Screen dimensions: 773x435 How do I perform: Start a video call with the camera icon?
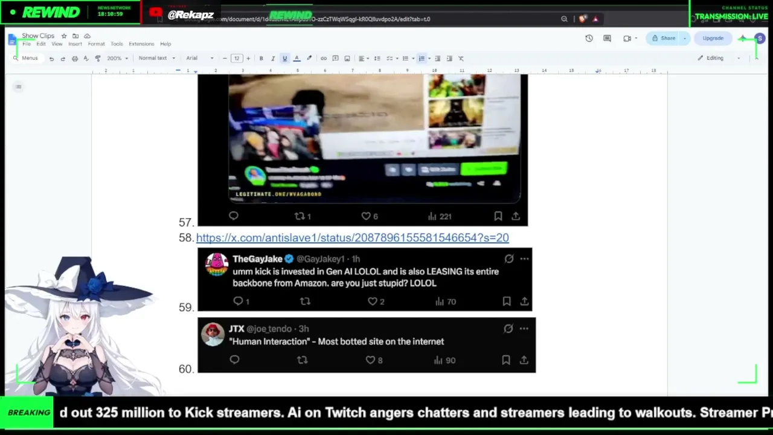pos(627,38)
